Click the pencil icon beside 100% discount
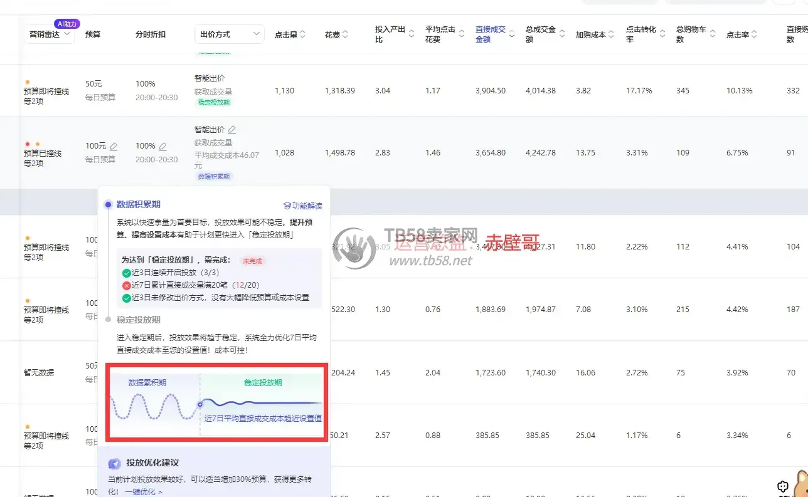The height and width of the screenshot is (497, 808). pos(163,147)
